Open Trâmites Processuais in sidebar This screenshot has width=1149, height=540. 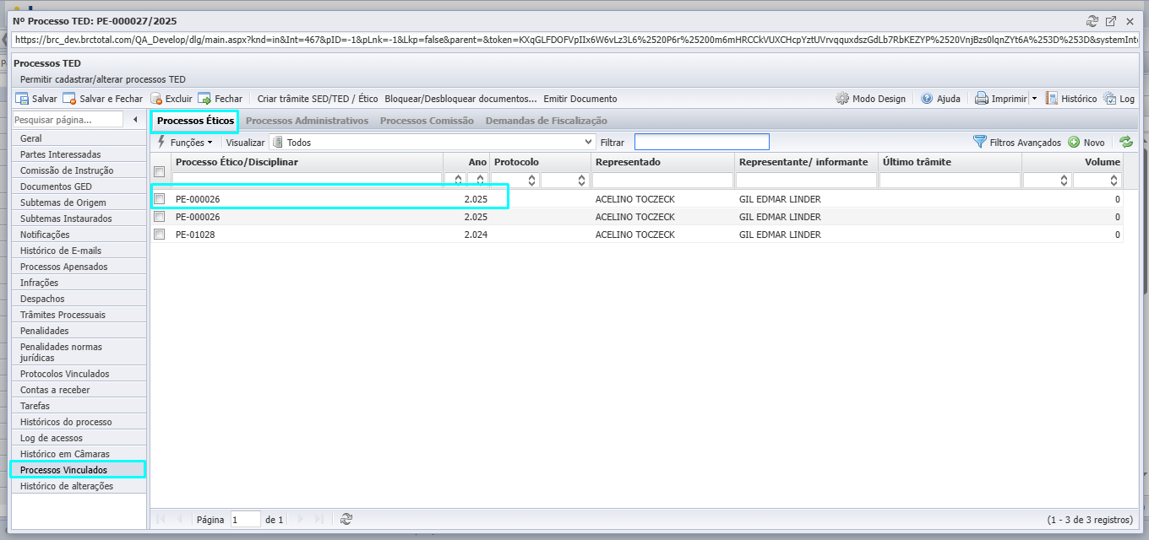coord(79,315)
